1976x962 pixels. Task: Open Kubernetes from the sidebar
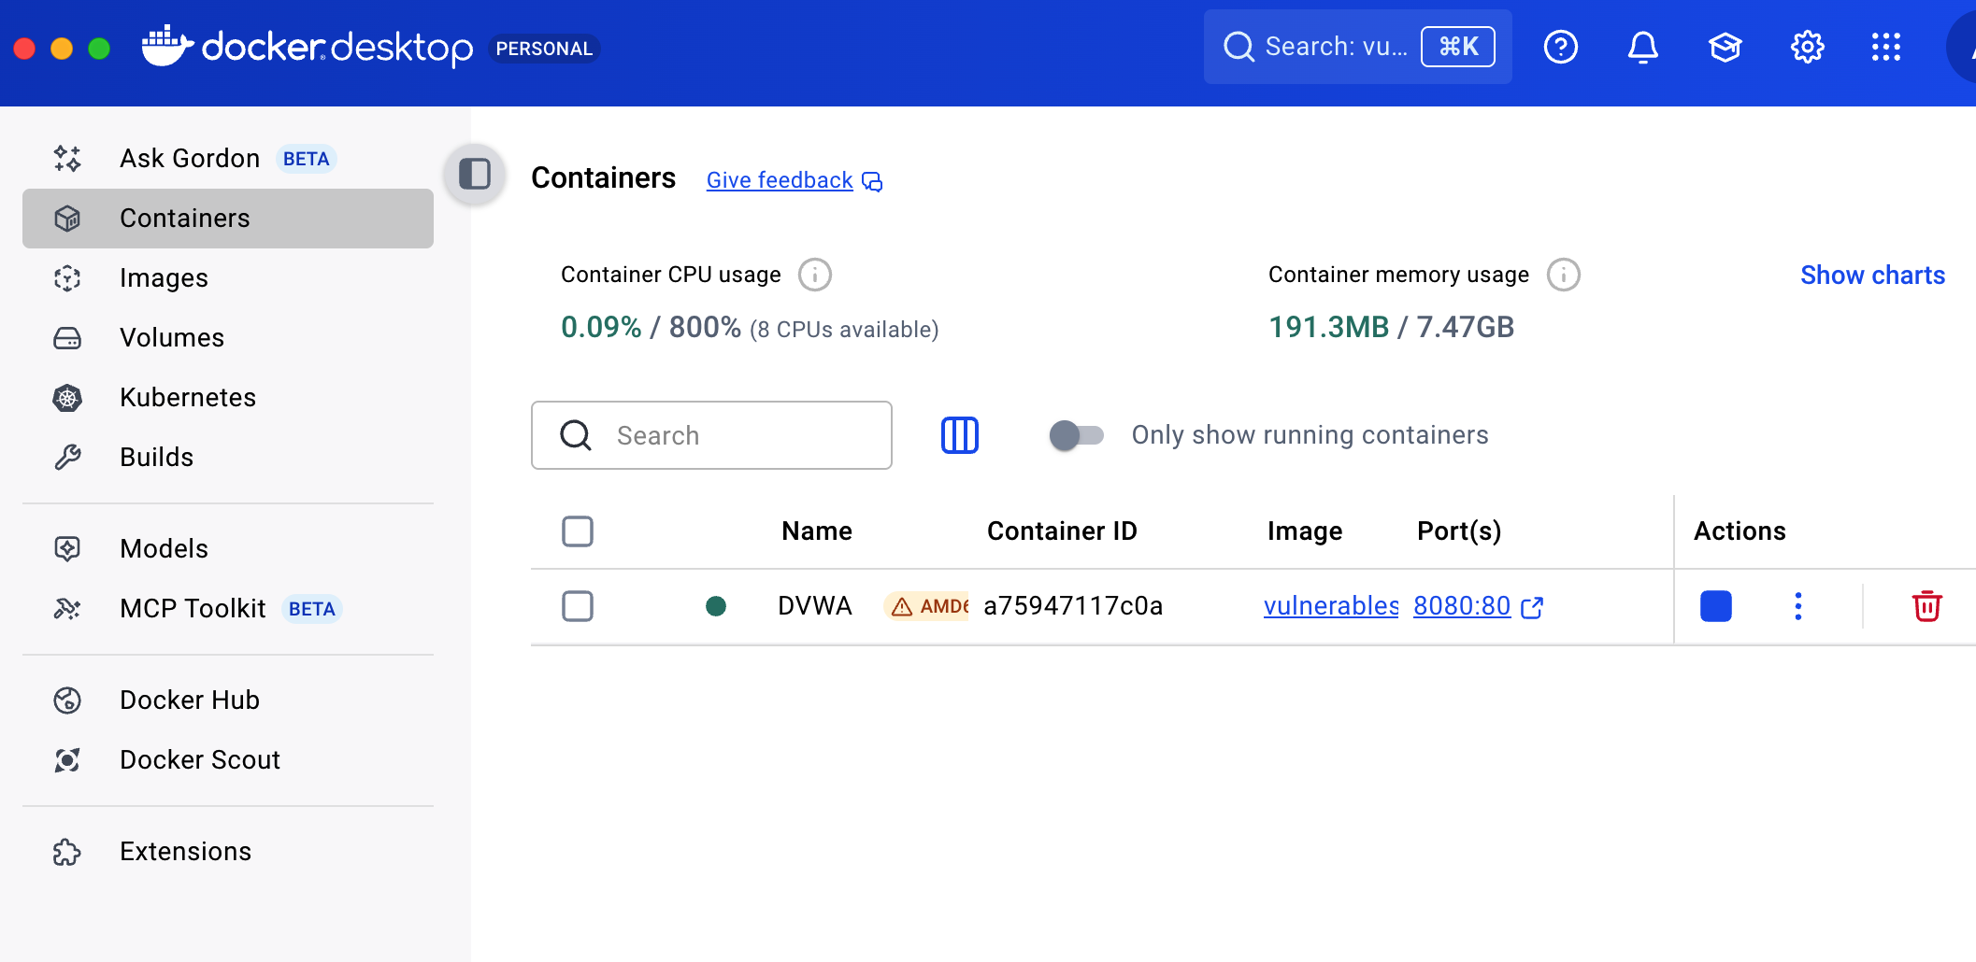[x=187, y=398]
